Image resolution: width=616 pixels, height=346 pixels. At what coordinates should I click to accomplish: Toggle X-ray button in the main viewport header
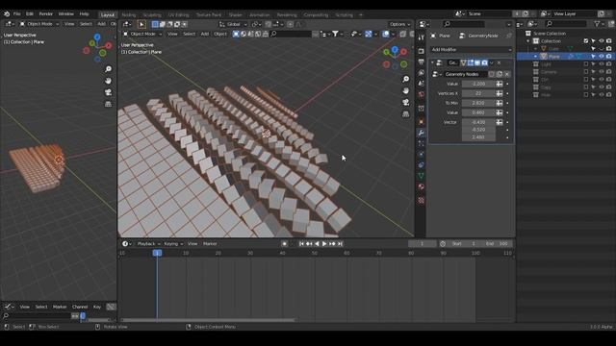(403, 35)
